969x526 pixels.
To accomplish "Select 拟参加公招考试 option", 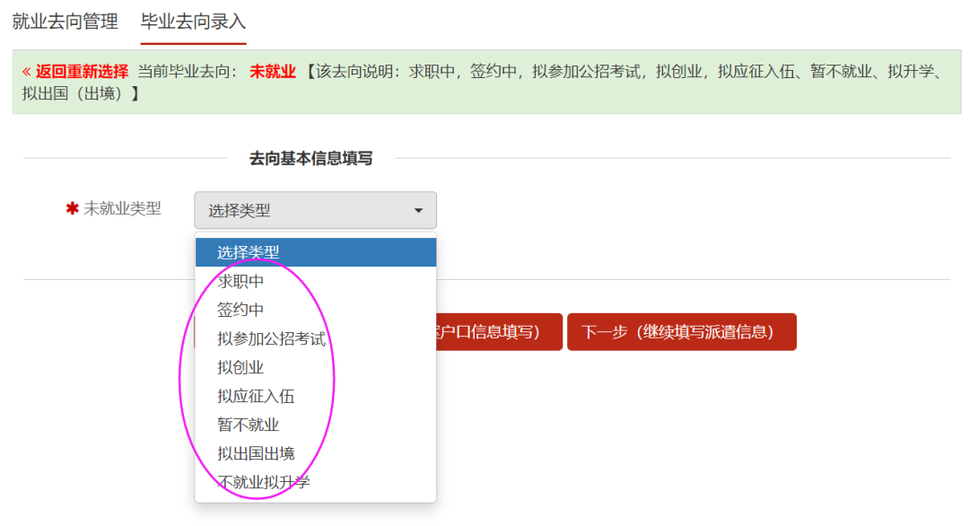I will [316, 338].
